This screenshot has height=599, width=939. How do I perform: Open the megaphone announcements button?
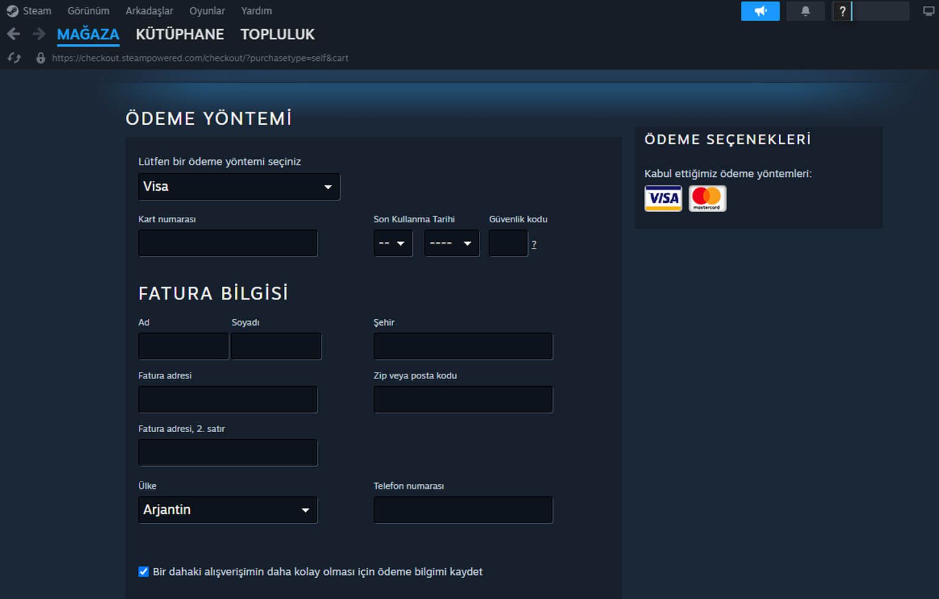pos(760,11)
